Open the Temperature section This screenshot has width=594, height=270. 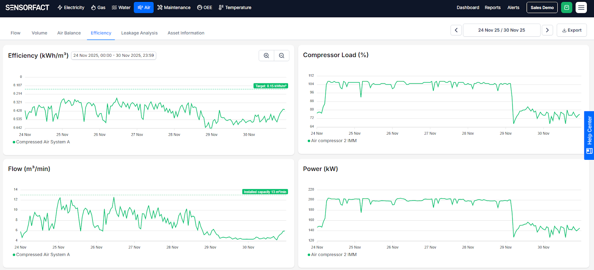point(235,7)
